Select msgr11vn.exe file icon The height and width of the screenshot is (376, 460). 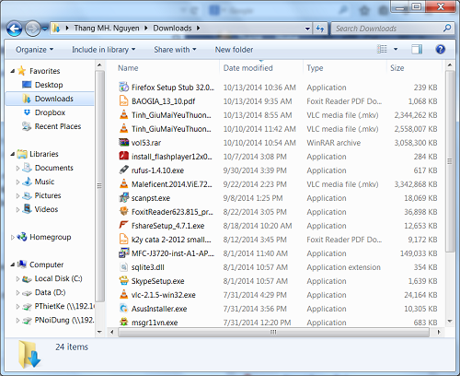tap(123, 322)
